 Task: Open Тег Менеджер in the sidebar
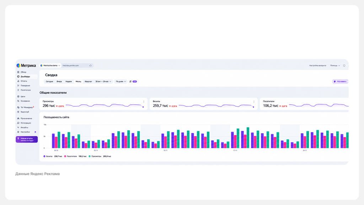point(26,107)
